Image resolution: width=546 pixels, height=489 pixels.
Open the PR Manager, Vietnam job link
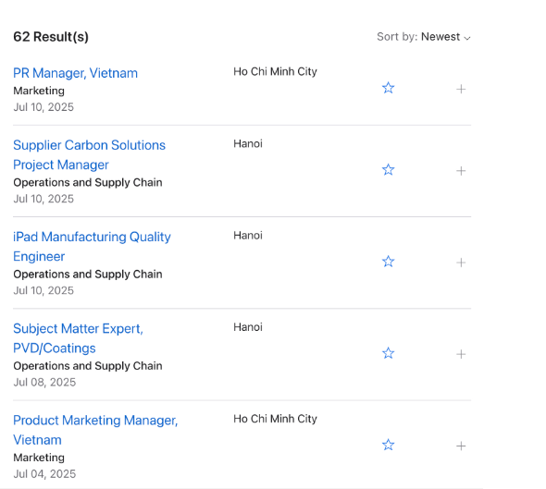tap(75, 73)
